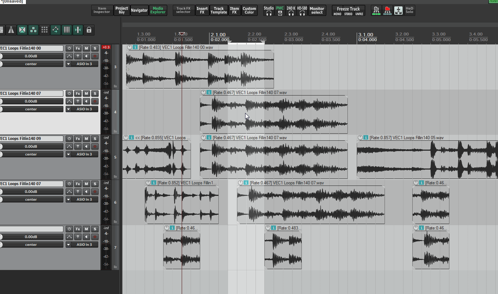Select Studio headphones monitor icon
The height and width of the screenshot is (294, 498).
269,10
